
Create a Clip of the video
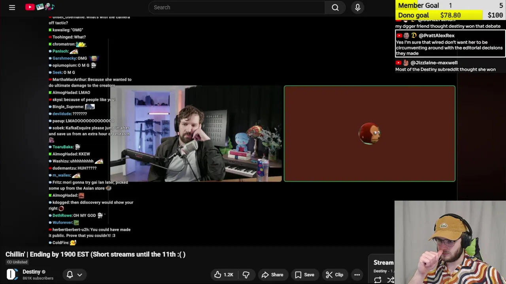pos(334,275)
